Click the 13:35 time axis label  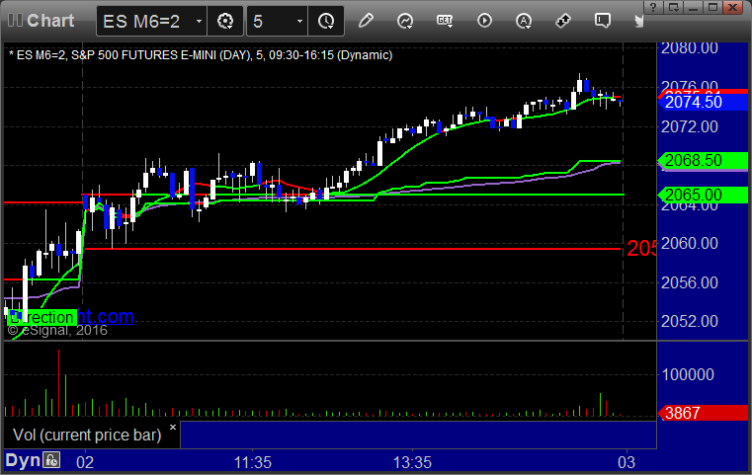(412, 462)
